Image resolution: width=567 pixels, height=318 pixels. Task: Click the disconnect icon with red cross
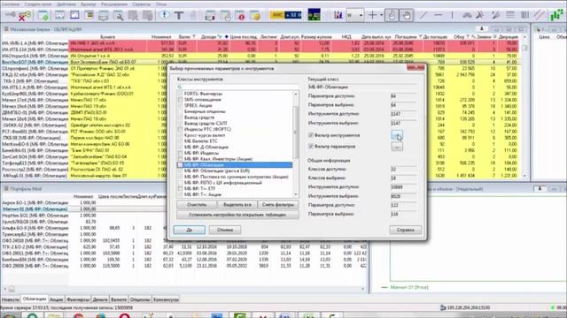point(25,16)
